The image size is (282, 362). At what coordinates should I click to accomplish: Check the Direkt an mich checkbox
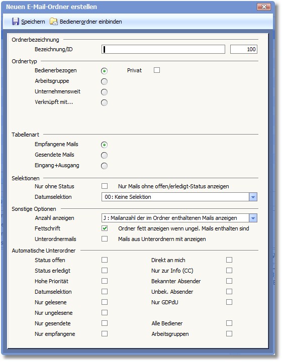tap(229, 260)
